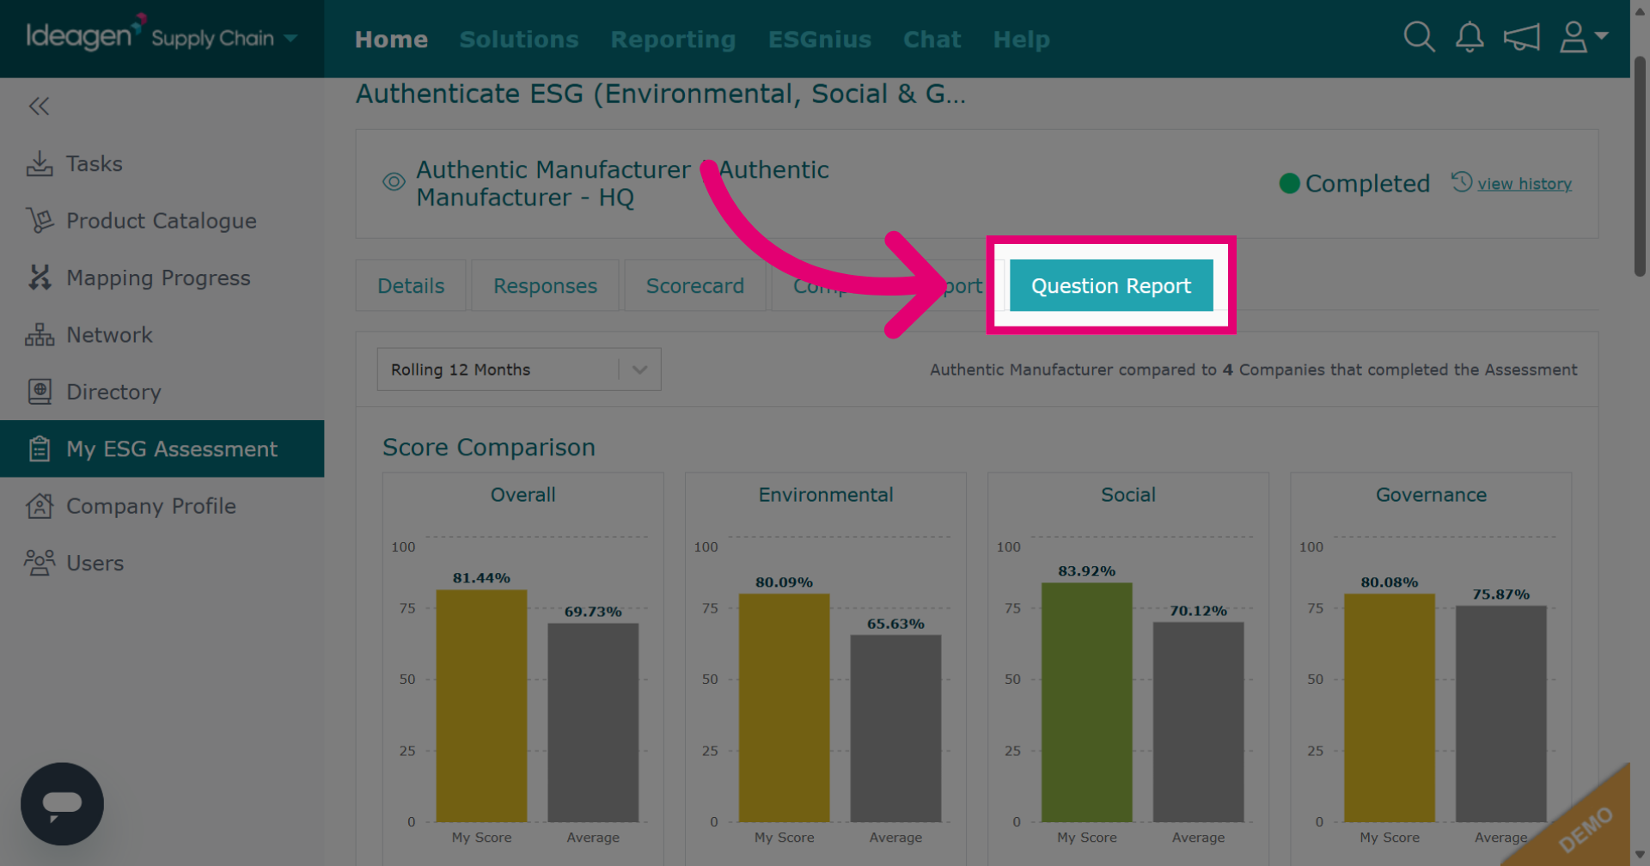Click the Social My Score bar
This screenshot has height=866, width=1650.
(x=1086, y=702)
